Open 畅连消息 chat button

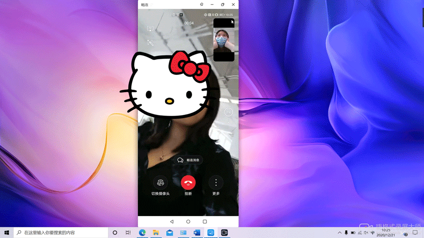(x=188, y=160)
